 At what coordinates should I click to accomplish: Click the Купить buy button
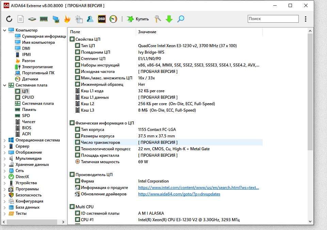(x=138, y=19)
